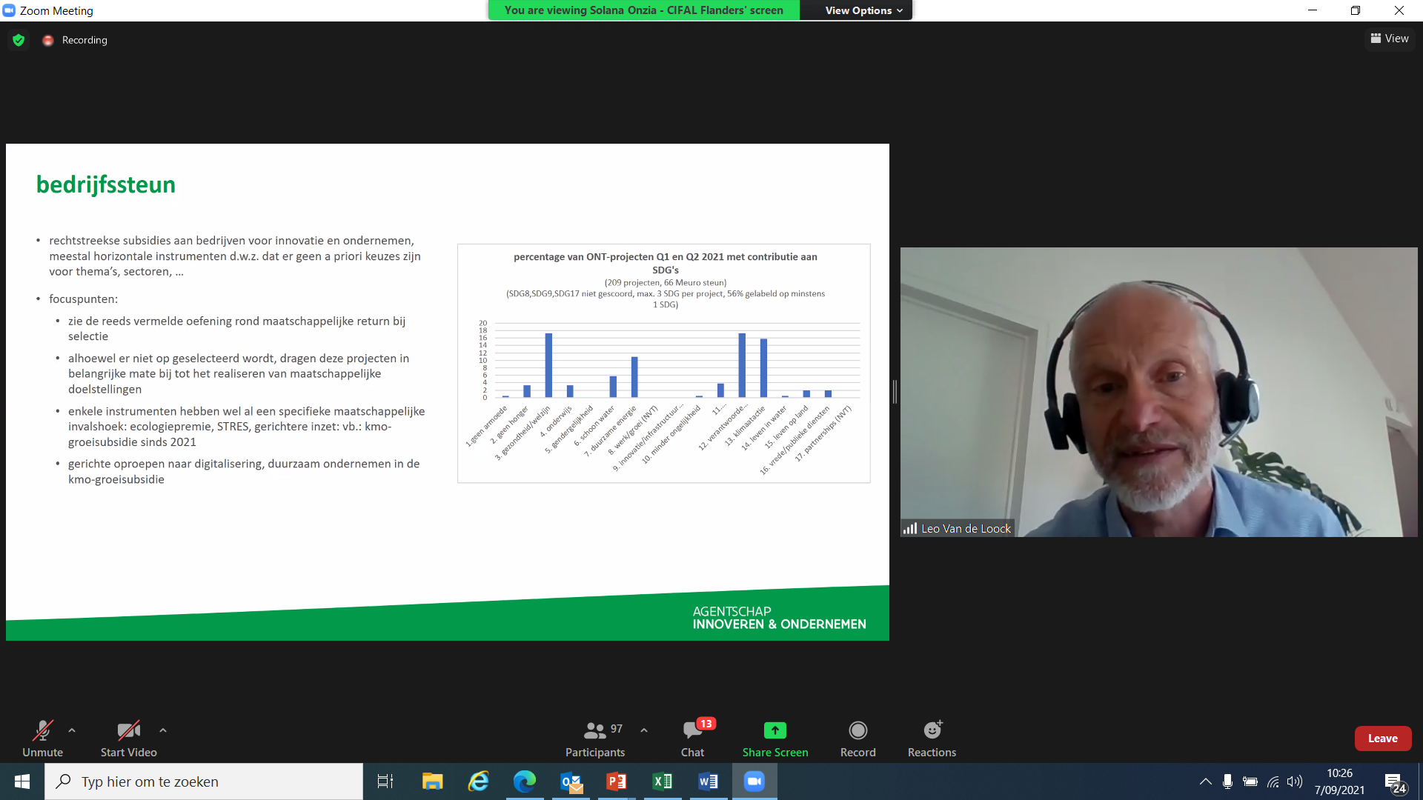Unmute the microphone

point(42,739)
